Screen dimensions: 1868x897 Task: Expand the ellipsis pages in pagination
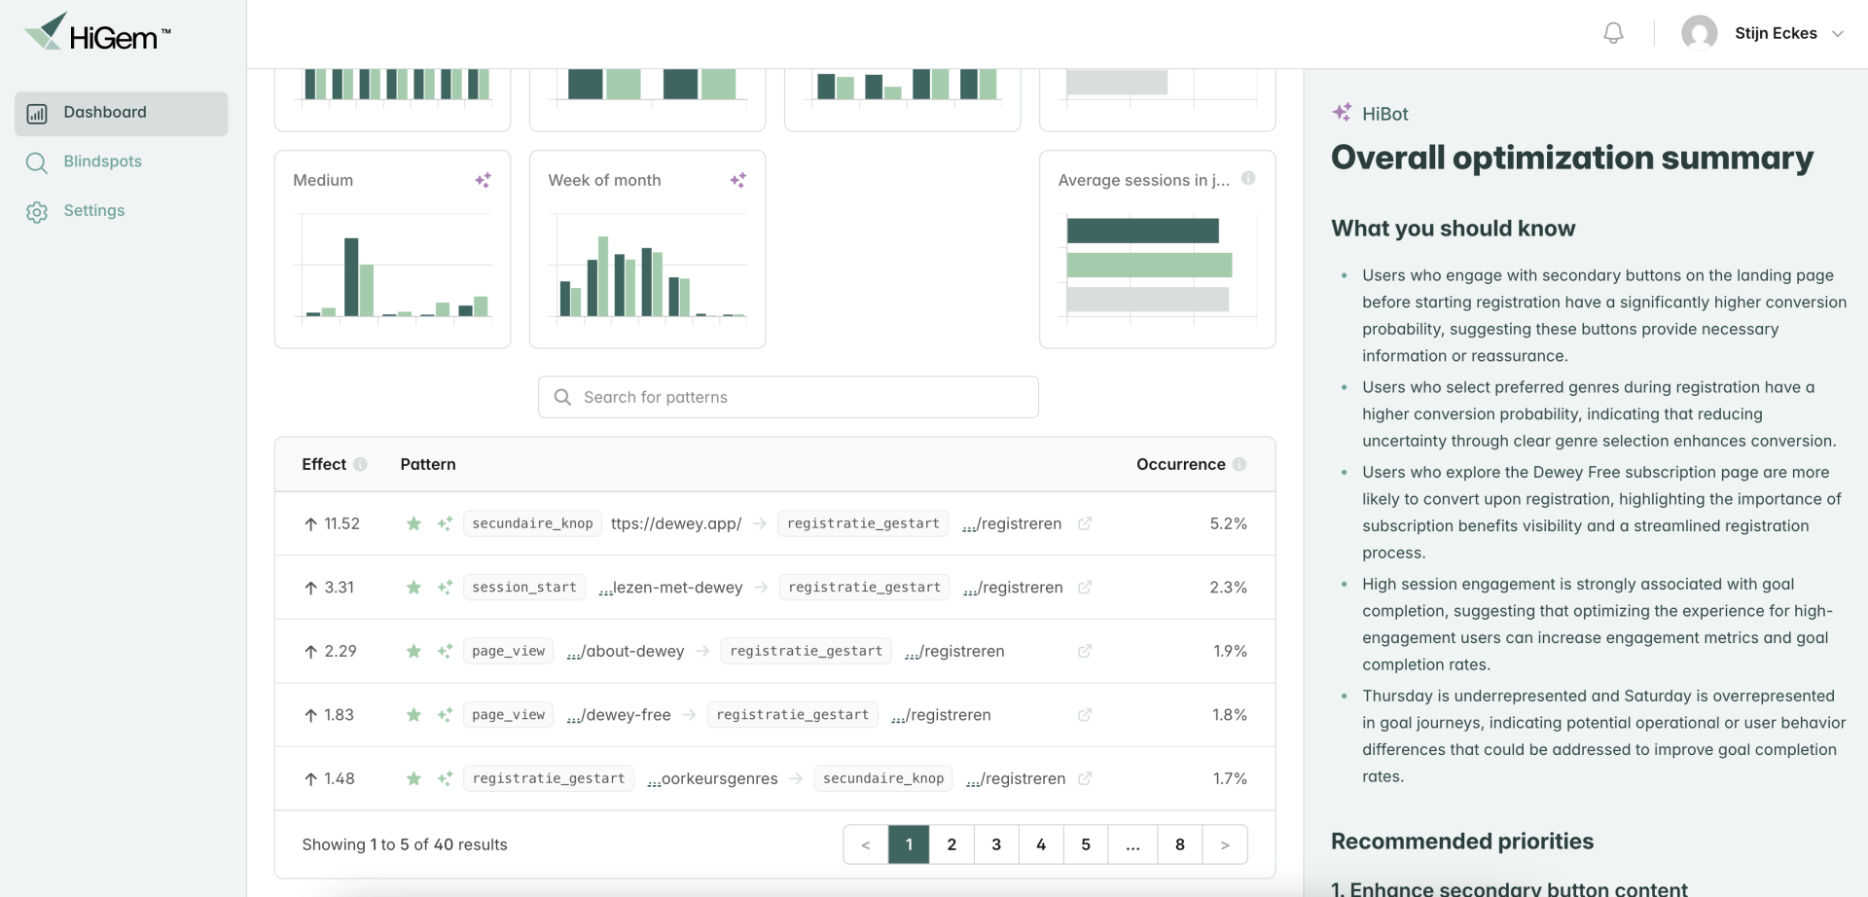(1132, 844)
